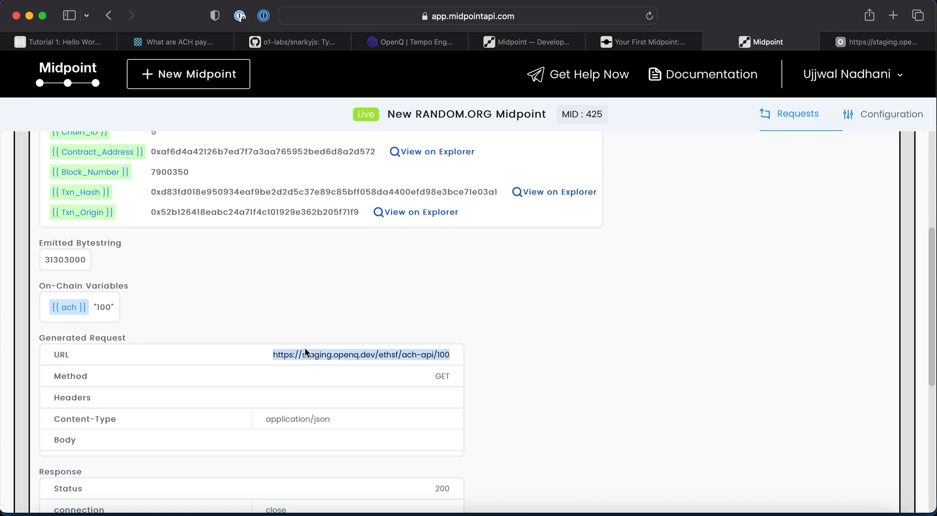Switch to the Midpoint — Develop... tab
This screenshot has height=516, width=937.
pyautogui.click(x=527, y=42)
